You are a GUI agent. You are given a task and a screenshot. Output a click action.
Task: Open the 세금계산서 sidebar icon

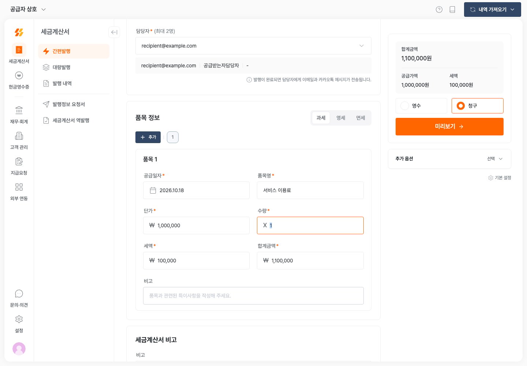click(19, 50)
